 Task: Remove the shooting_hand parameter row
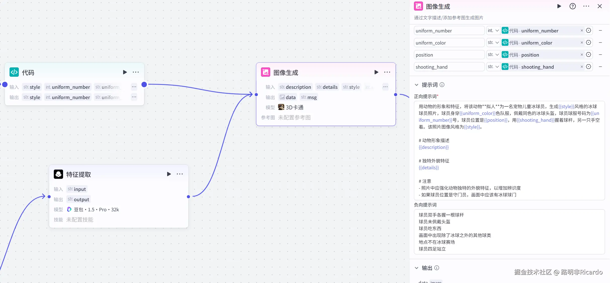(600, 67)
